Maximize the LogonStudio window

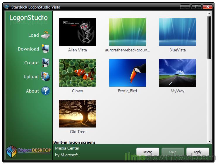196,7
